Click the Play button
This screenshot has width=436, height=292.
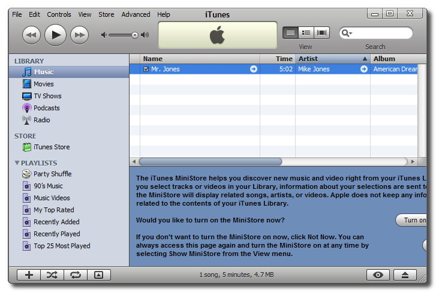click(56, 35)
